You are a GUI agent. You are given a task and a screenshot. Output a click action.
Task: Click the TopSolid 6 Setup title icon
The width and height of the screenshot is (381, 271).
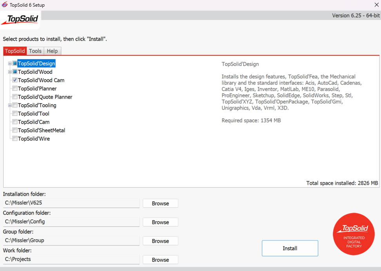click(x=5, y=5)
